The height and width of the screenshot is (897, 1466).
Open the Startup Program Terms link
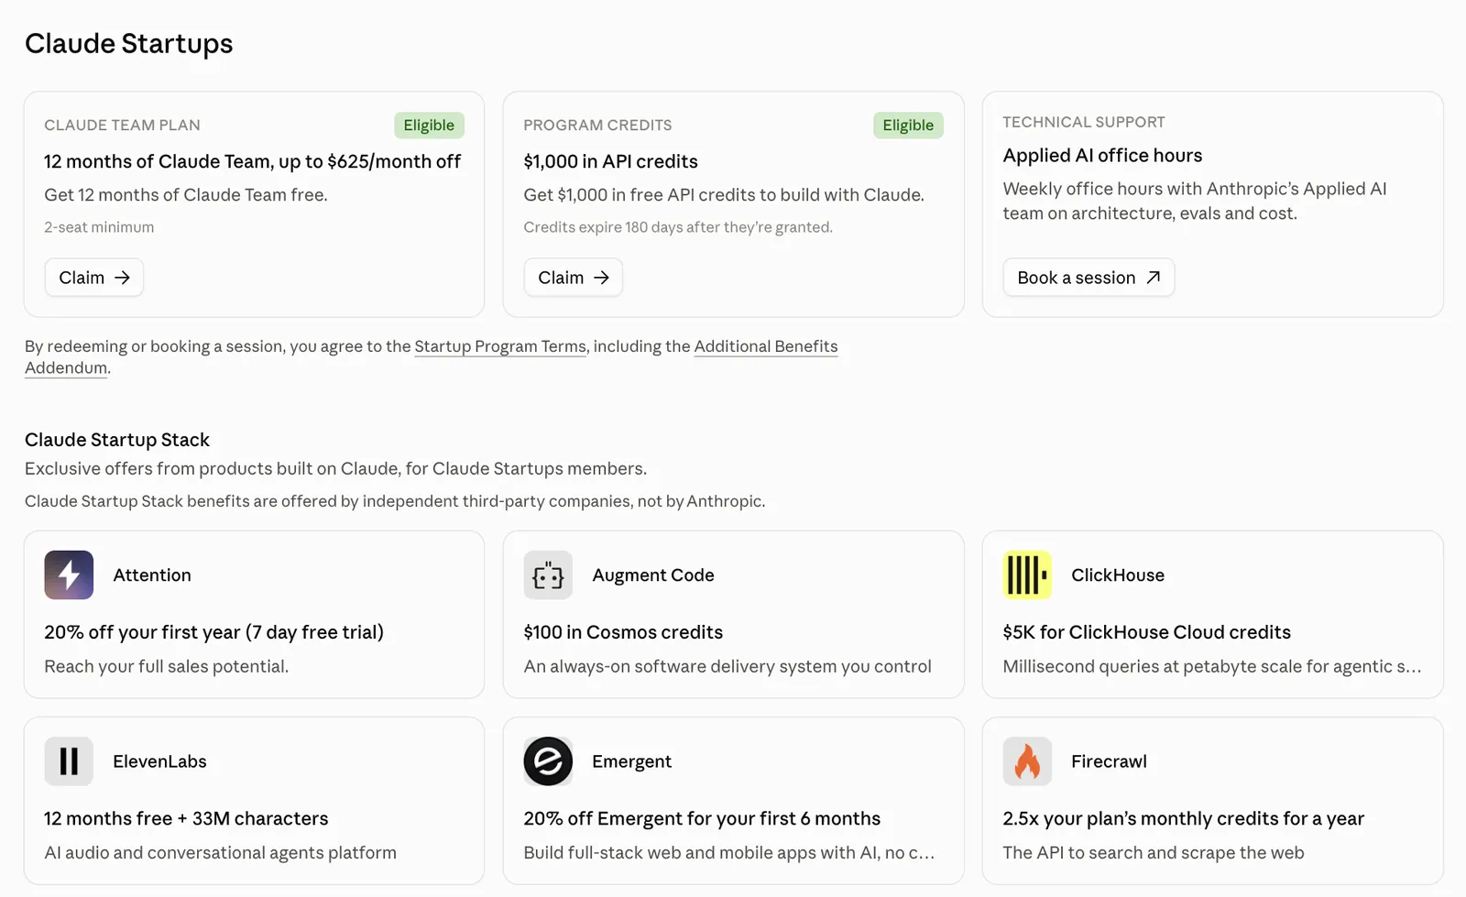click(x=500, y=346)
